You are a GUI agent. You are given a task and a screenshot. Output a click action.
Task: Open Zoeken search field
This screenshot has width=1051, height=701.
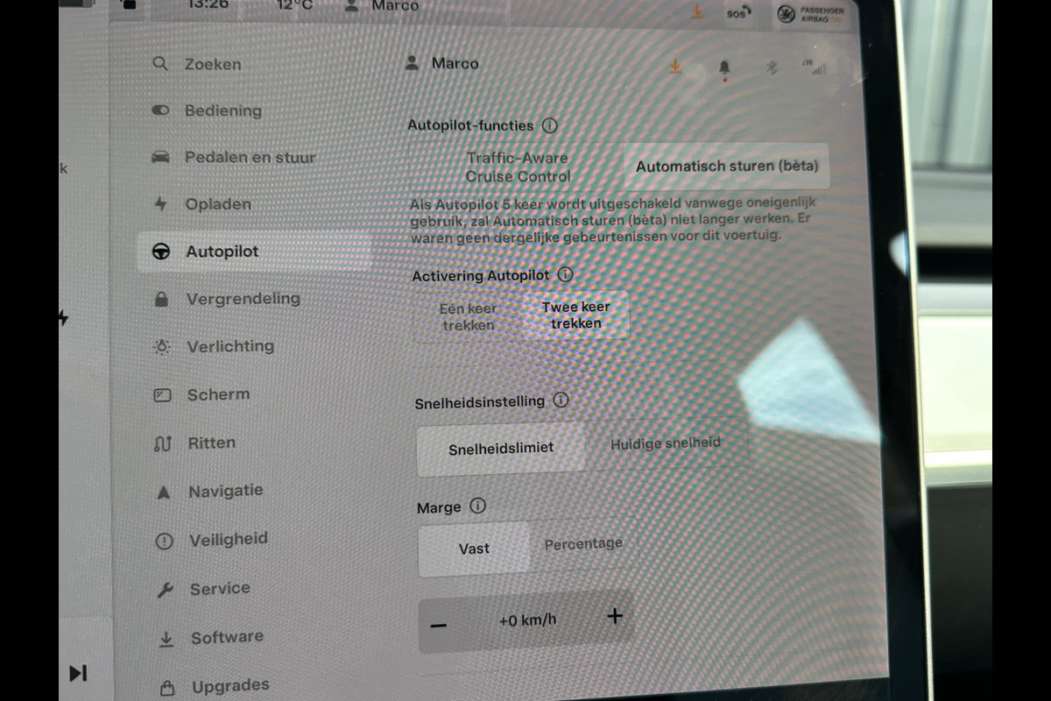pos(212,64)
